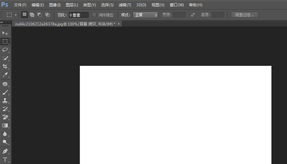Screen dimensions: 287x164
Task: Toggle the 消除锯齿 checkbox
Action: coord(94,15)
